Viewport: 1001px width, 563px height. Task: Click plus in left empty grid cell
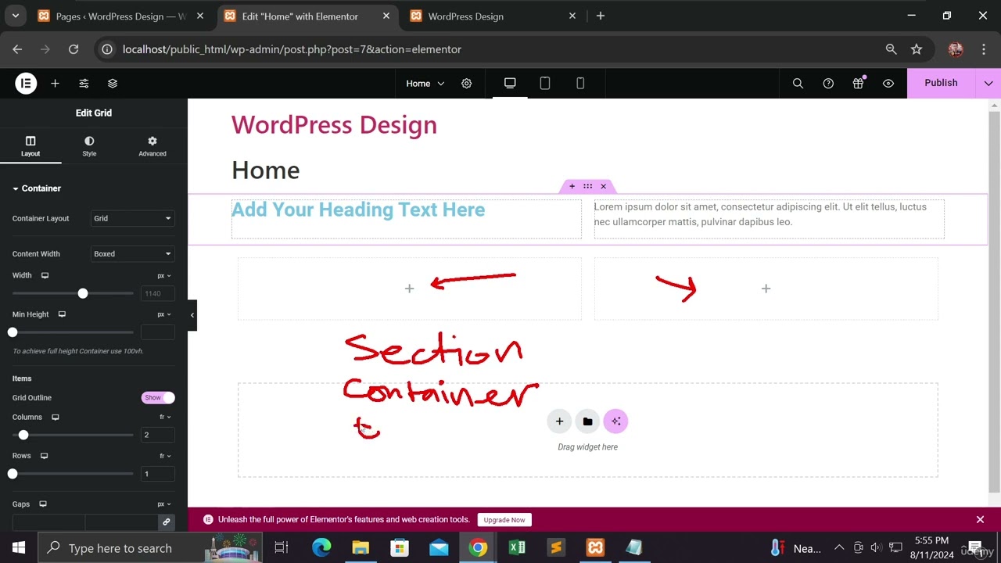(409, 289)
